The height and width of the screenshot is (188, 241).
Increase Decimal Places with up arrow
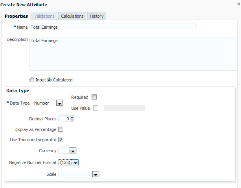click(72, 117)
